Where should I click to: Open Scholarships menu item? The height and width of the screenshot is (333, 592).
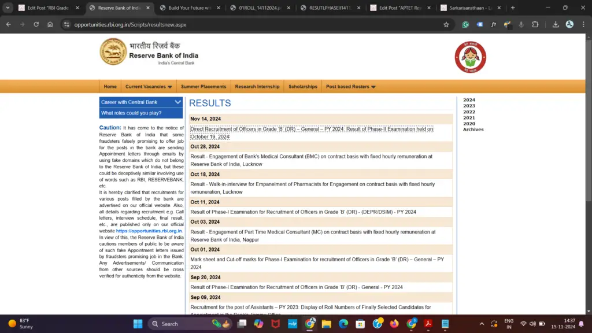303,87
